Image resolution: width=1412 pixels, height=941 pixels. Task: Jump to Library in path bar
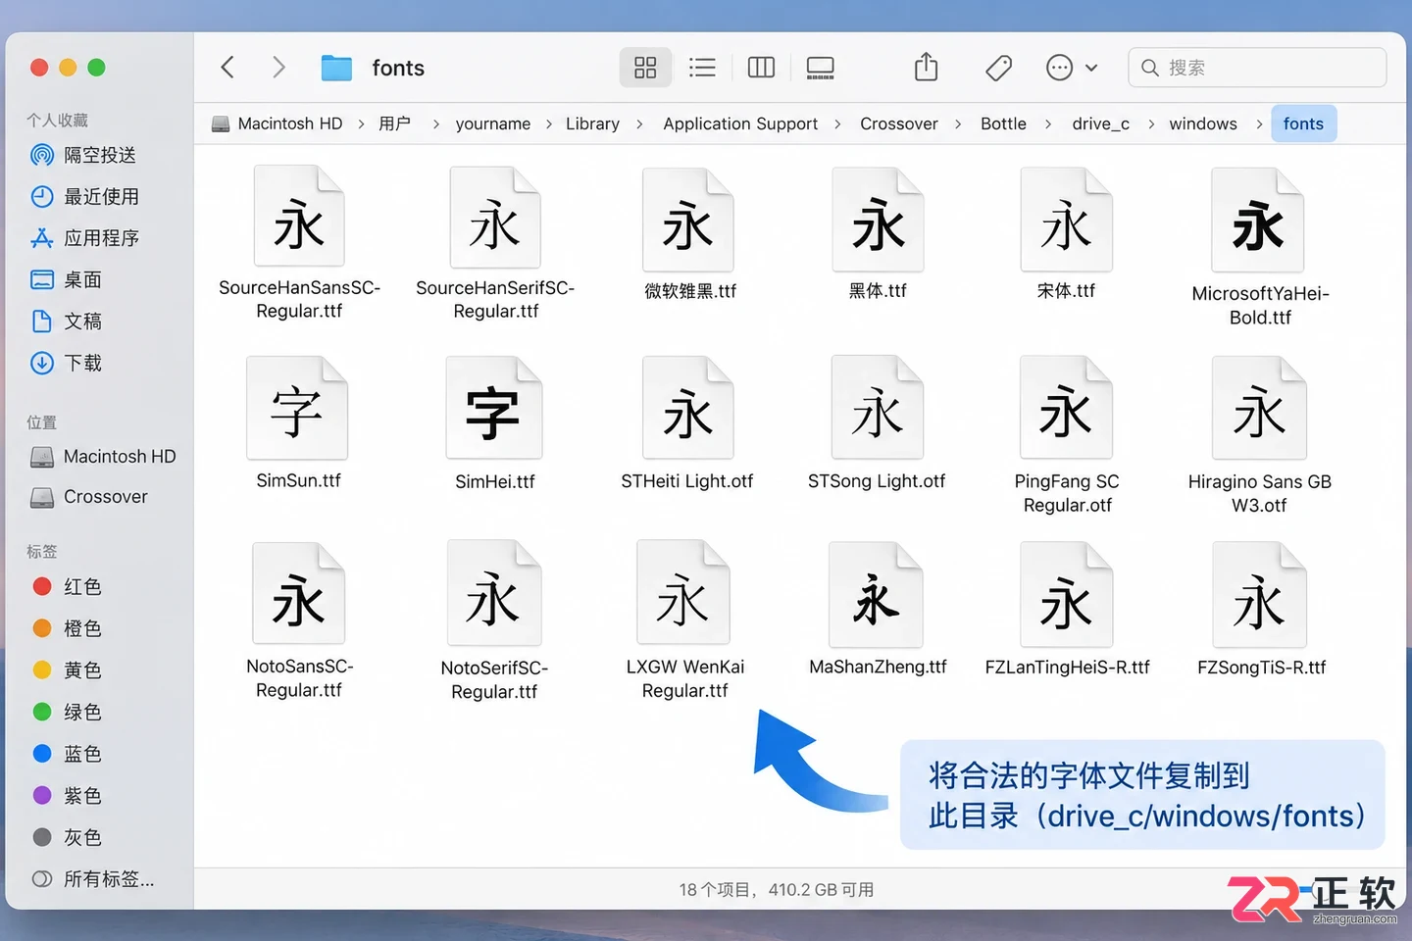(592, 124)
